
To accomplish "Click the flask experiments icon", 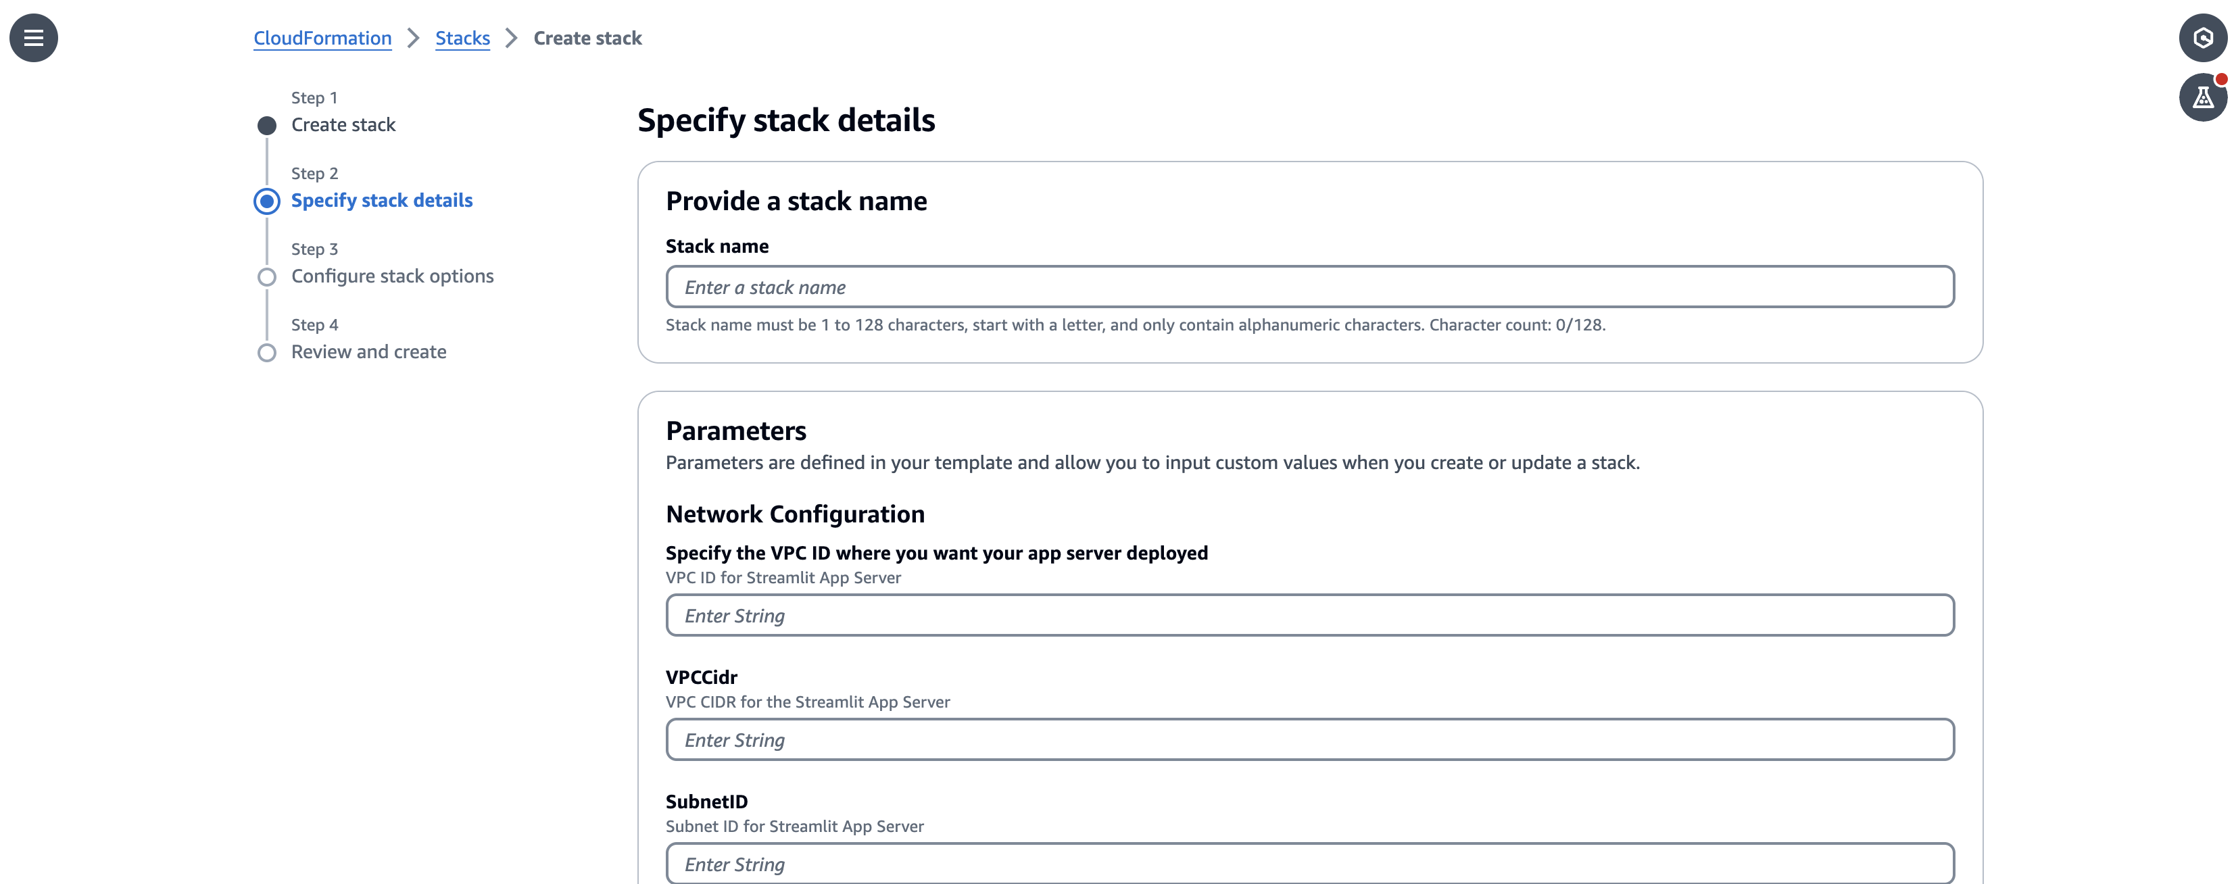I will point(2202,97).
